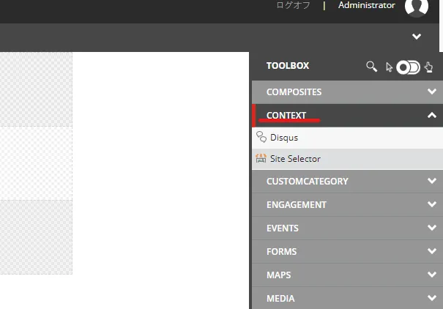The height and width of the screenshot is (309, 443).
Task: Select the EVENTS category header
Action: click(x=347, y=228)
